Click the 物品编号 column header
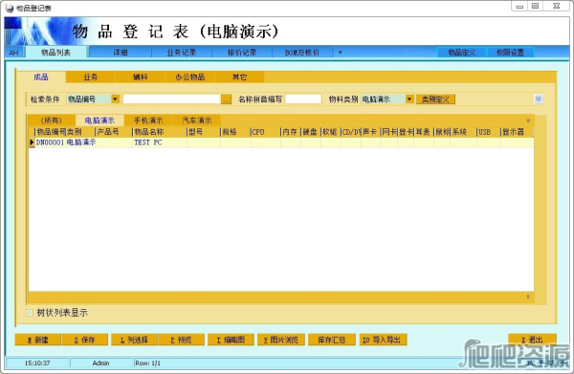The image size is (574, 374). [x=50, y=132]
